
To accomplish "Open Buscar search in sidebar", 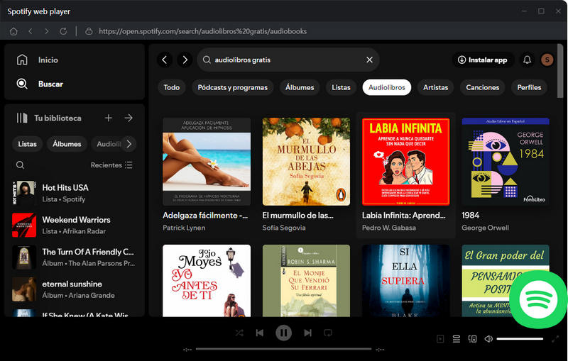I will [40, 84].
